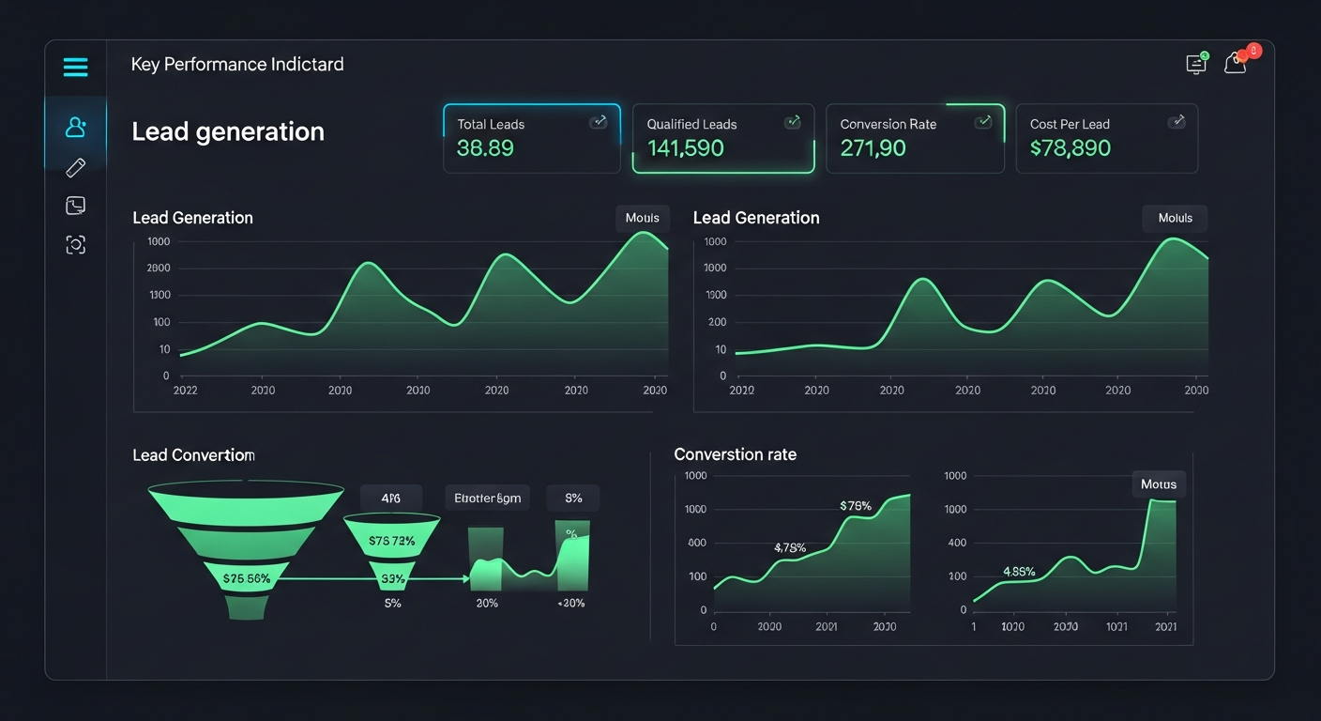Open the Mouls dropdown on left Lead Generation chart
Screen dimensions: 1321x721
[643, 218]
